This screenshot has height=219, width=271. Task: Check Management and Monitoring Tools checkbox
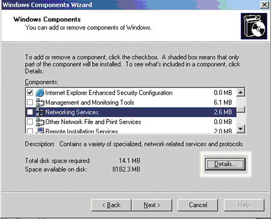[30, 102]
